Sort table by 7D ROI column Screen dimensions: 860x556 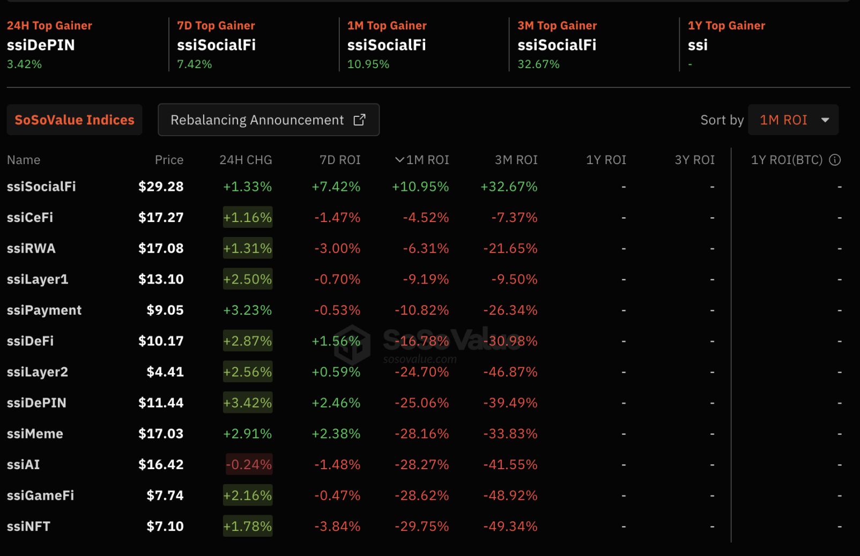340,160
